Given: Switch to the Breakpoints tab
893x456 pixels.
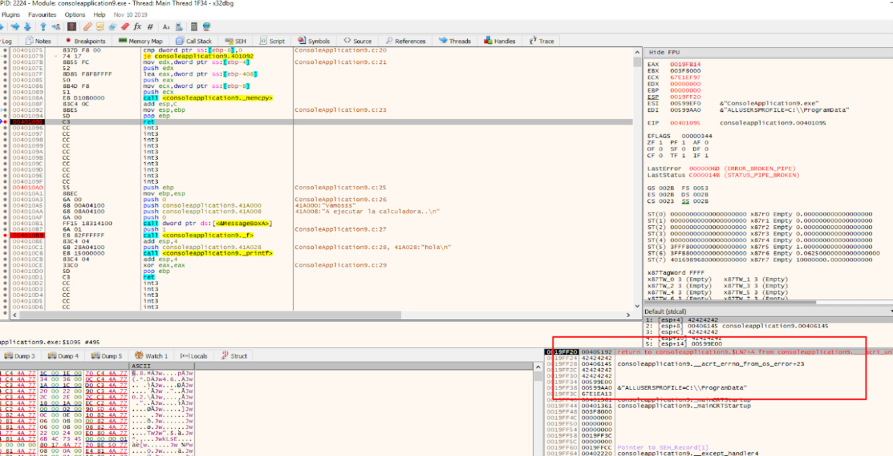Looking at the screenshot, I should [85, 41].
